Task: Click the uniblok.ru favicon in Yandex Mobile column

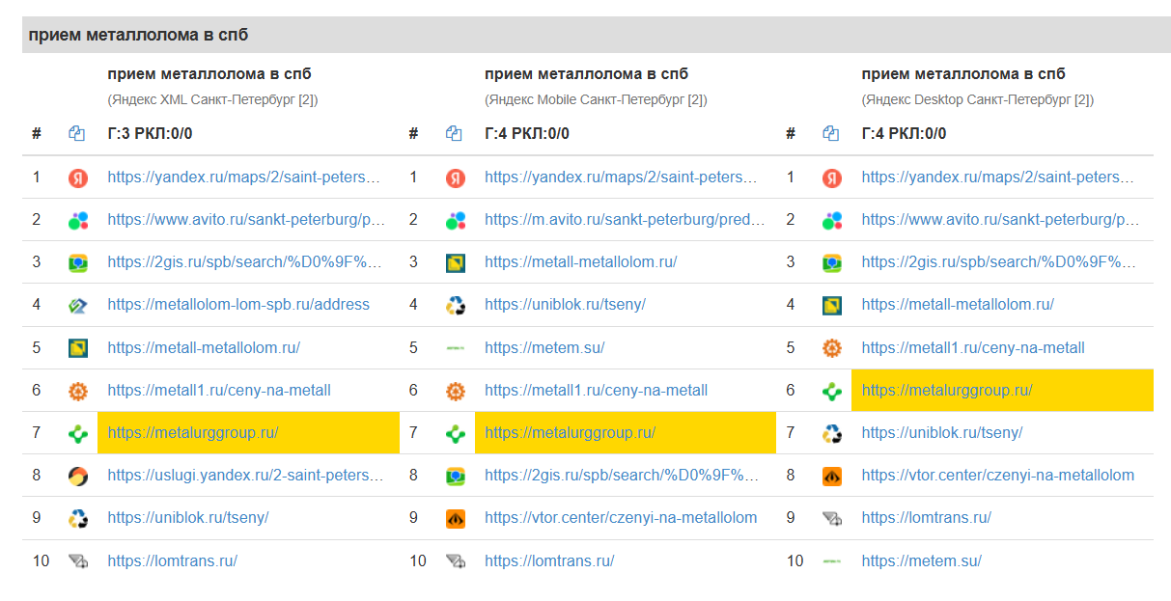Action: point(456,306)
